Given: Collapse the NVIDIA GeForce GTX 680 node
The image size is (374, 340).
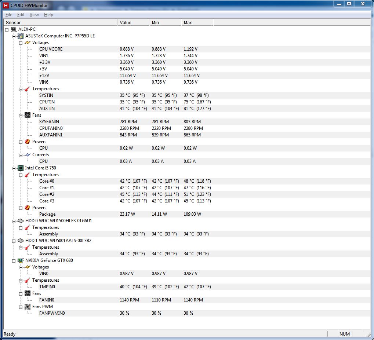Looking at the screenshot, I should pos(14,261).
